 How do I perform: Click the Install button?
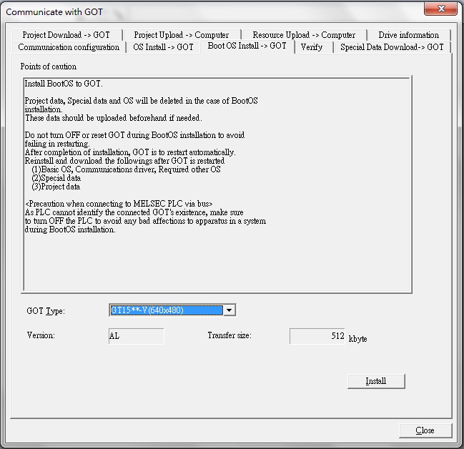[x=375, y=381]
